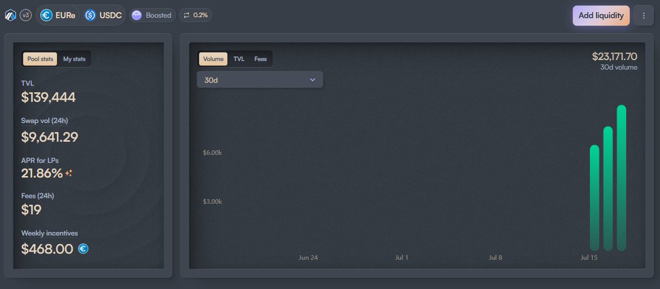Screen dimensions: 660x289
Task: Click the middle green volume bar
Action: (608, 189)
